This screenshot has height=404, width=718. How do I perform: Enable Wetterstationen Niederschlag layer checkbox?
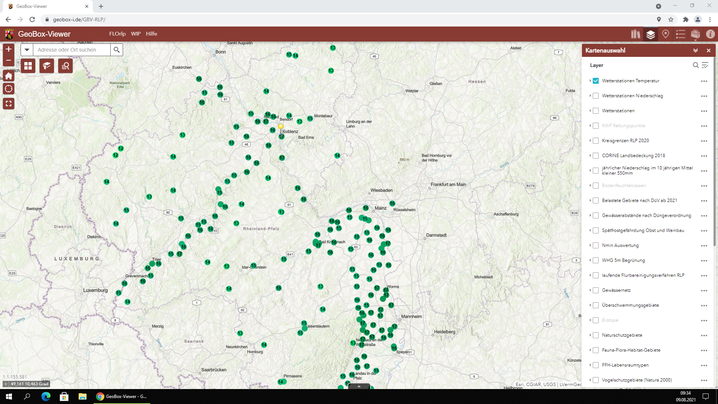pos(596,96)
